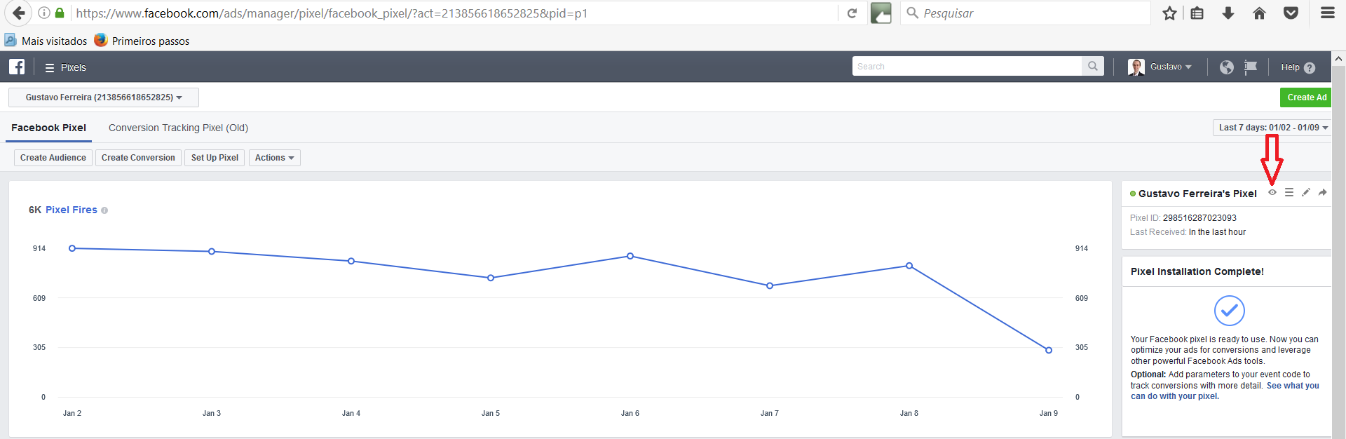Open the Firefox hamburger menu
The width and height of the screenshot is (1346, 439).
pyautogui.click(x=1328, y=13)
